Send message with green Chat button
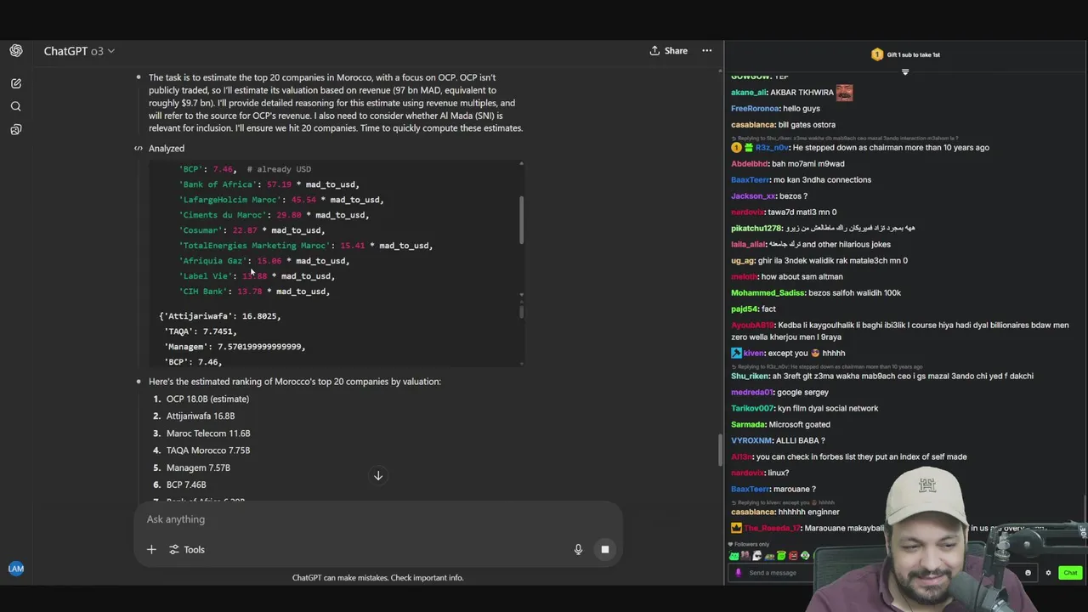Image resolution: width=1088 pixels, height=612 pixels. pos(1070,573)
